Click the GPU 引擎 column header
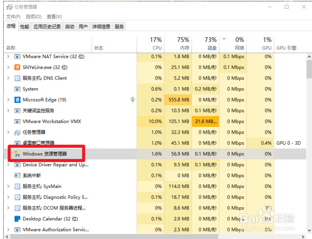Viewport: 312px width, 239px height. [286, 48]
